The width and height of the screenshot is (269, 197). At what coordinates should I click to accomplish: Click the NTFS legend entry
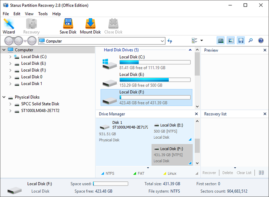pyautogui.click(x=108, y=173)
